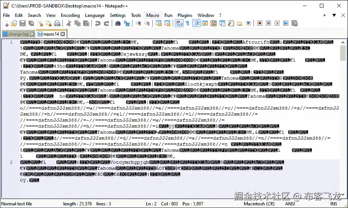Image resolution: width=348 pixels, height=208 pixels.
Task: Click line number 2 in margin
Action: (x=11, y=162)
